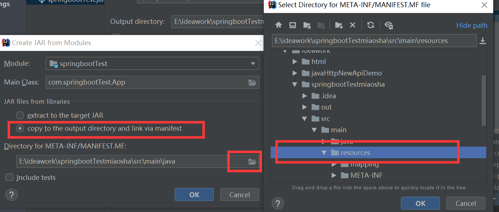499x212 pixels.
Task: Cancel the Create JAR from Modules dialog
Action: tap(239, 194)
